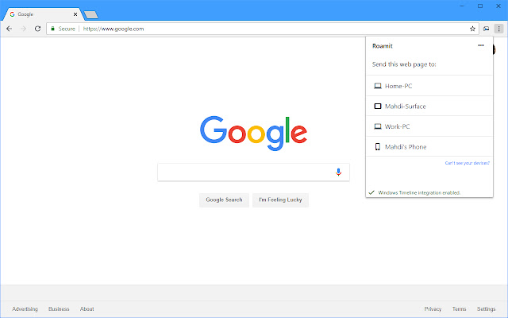Send page to Home-PC
The height and width of the screenshot is (318, 508).
(429, 86)
